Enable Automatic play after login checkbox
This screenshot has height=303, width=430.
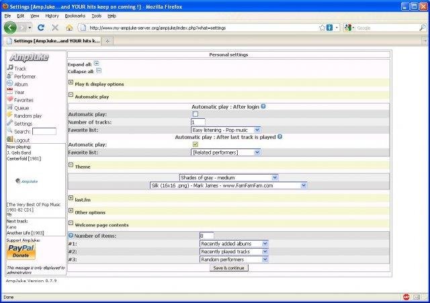pos(196,114)
